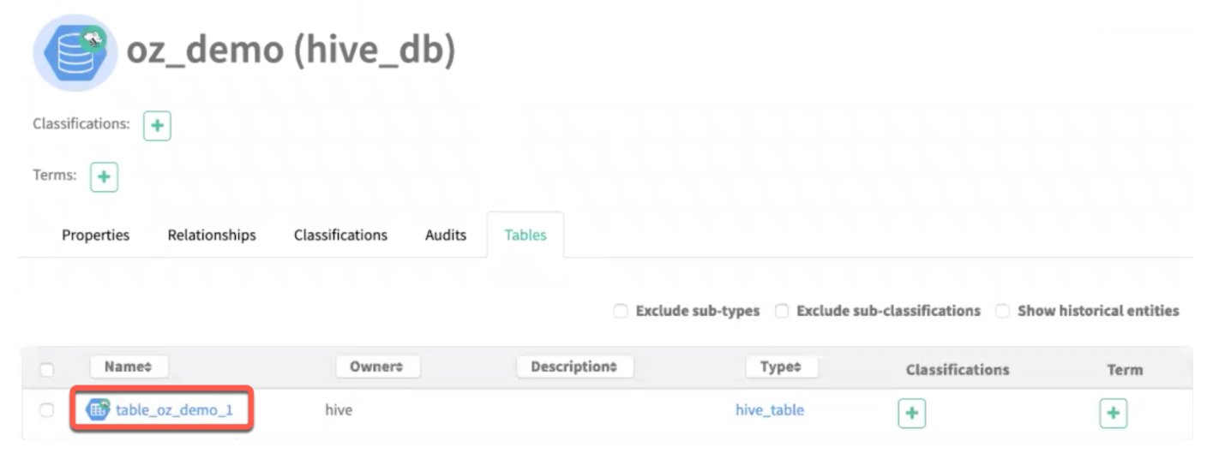Image resolution: width=1219 pixels, height=459 pixels.
Task: Add term to the table_oz_demo_1 row
Action: tap(1113, 414)
